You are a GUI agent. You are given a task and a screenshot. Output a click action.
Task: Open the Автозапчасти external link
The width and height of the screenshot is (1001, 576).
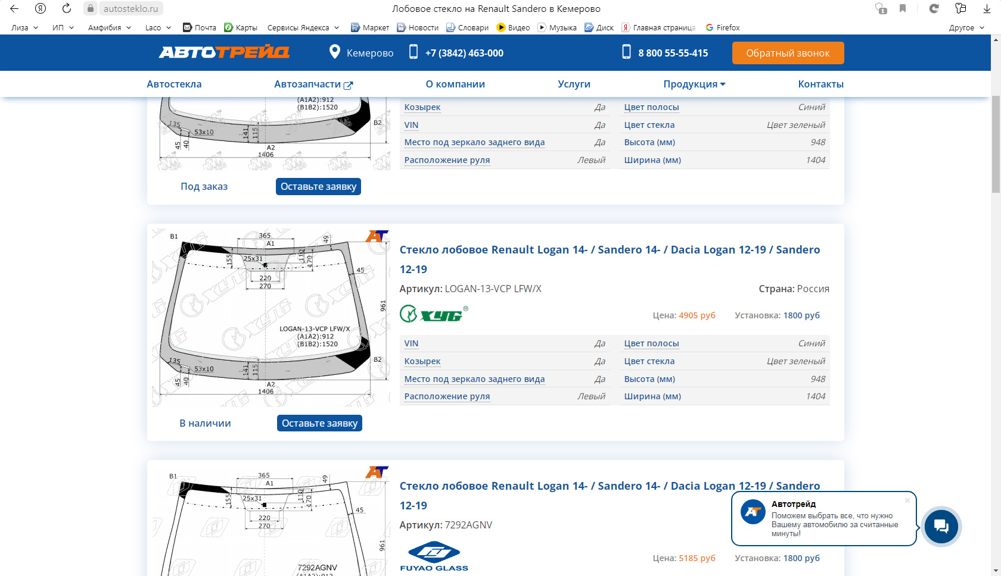(313, 84)
